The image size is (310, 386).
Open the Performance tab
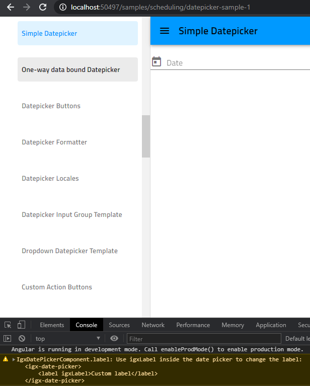tap(193, 325)
